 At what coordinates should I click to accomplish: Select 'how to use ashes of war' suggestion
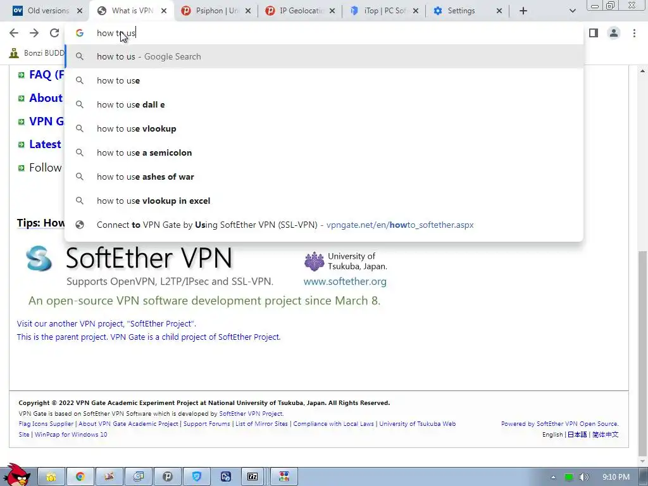point(324,177)
